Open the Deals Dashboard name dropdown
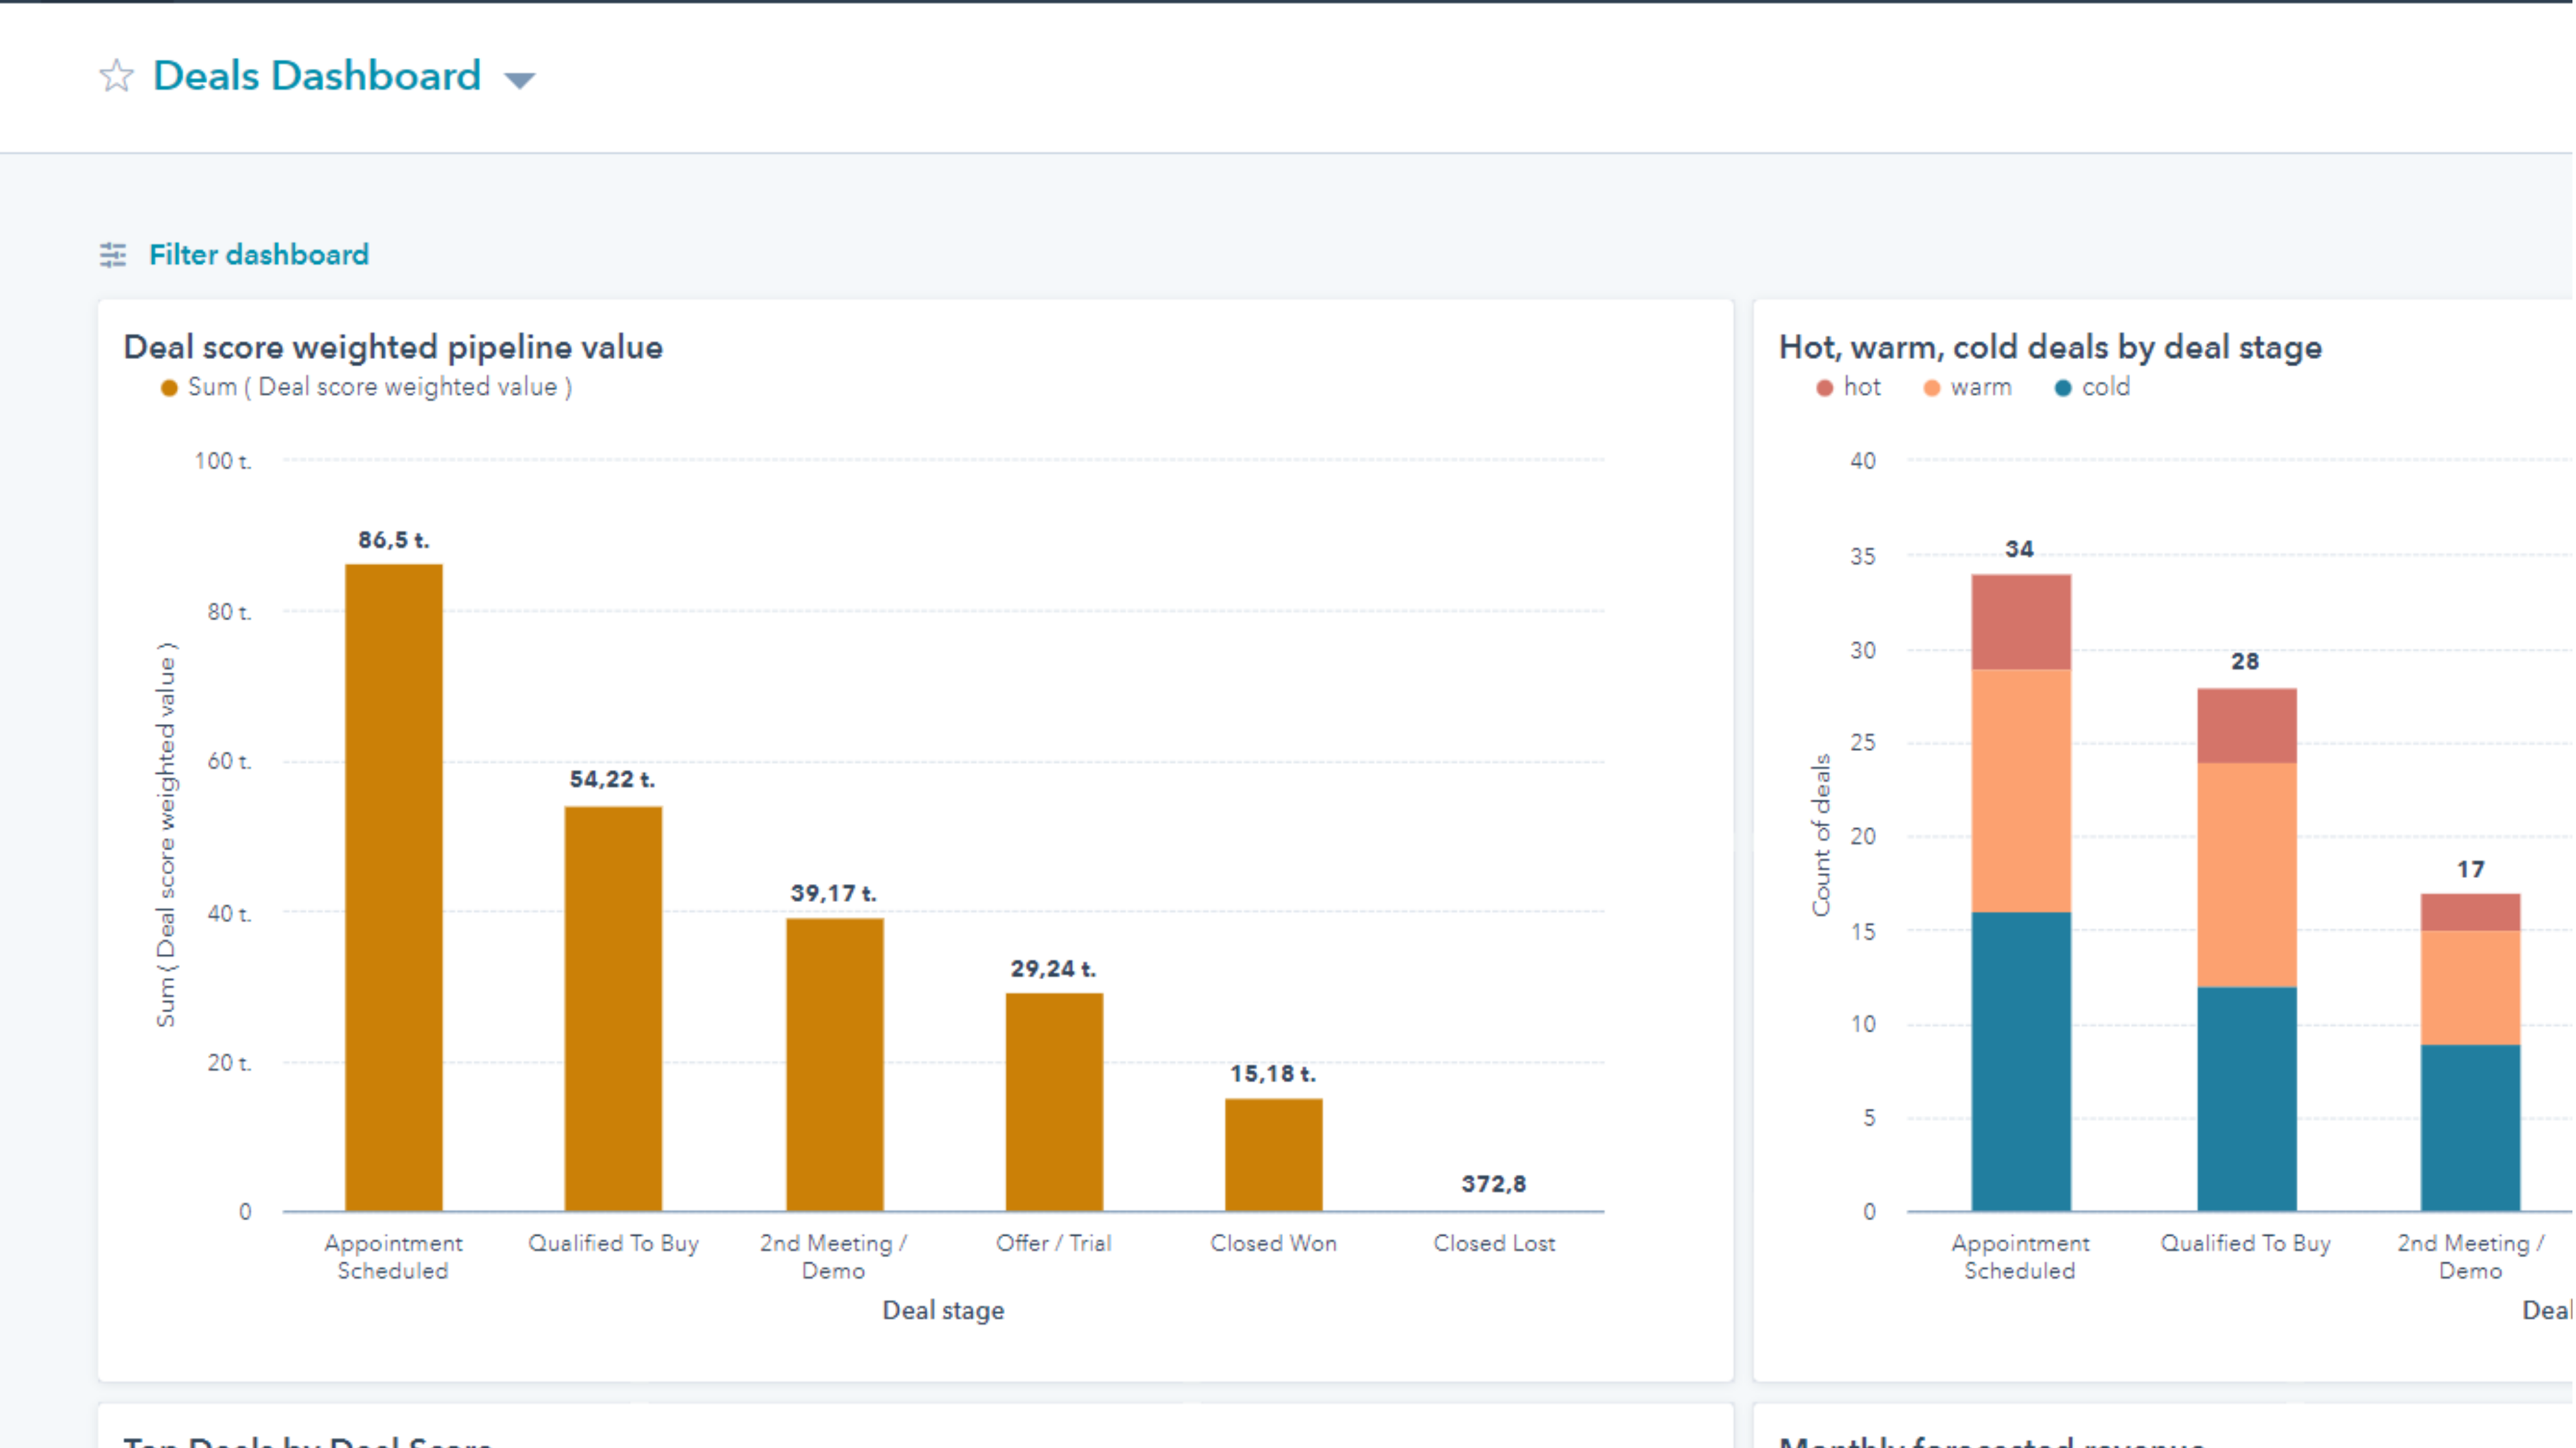The width and height of the screenshot is (2576, 1448). click(519, 79)
